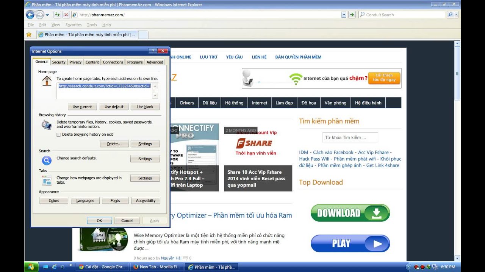Open Tabs Settings button
This screenshot has width=485, height=272.
(x=145, y=178)
